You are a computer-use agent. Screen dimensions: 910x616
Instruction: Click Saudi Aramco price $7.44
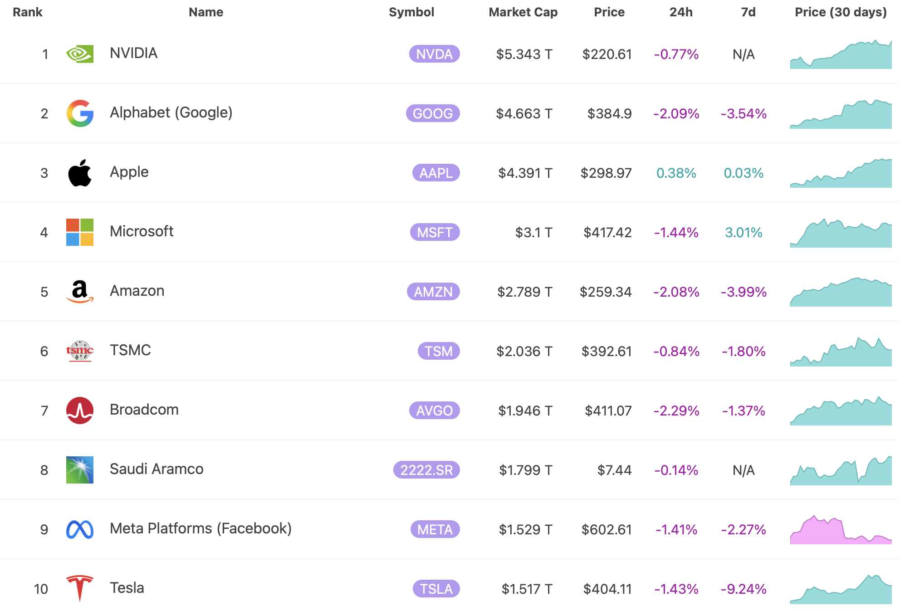tap(614, 470)
